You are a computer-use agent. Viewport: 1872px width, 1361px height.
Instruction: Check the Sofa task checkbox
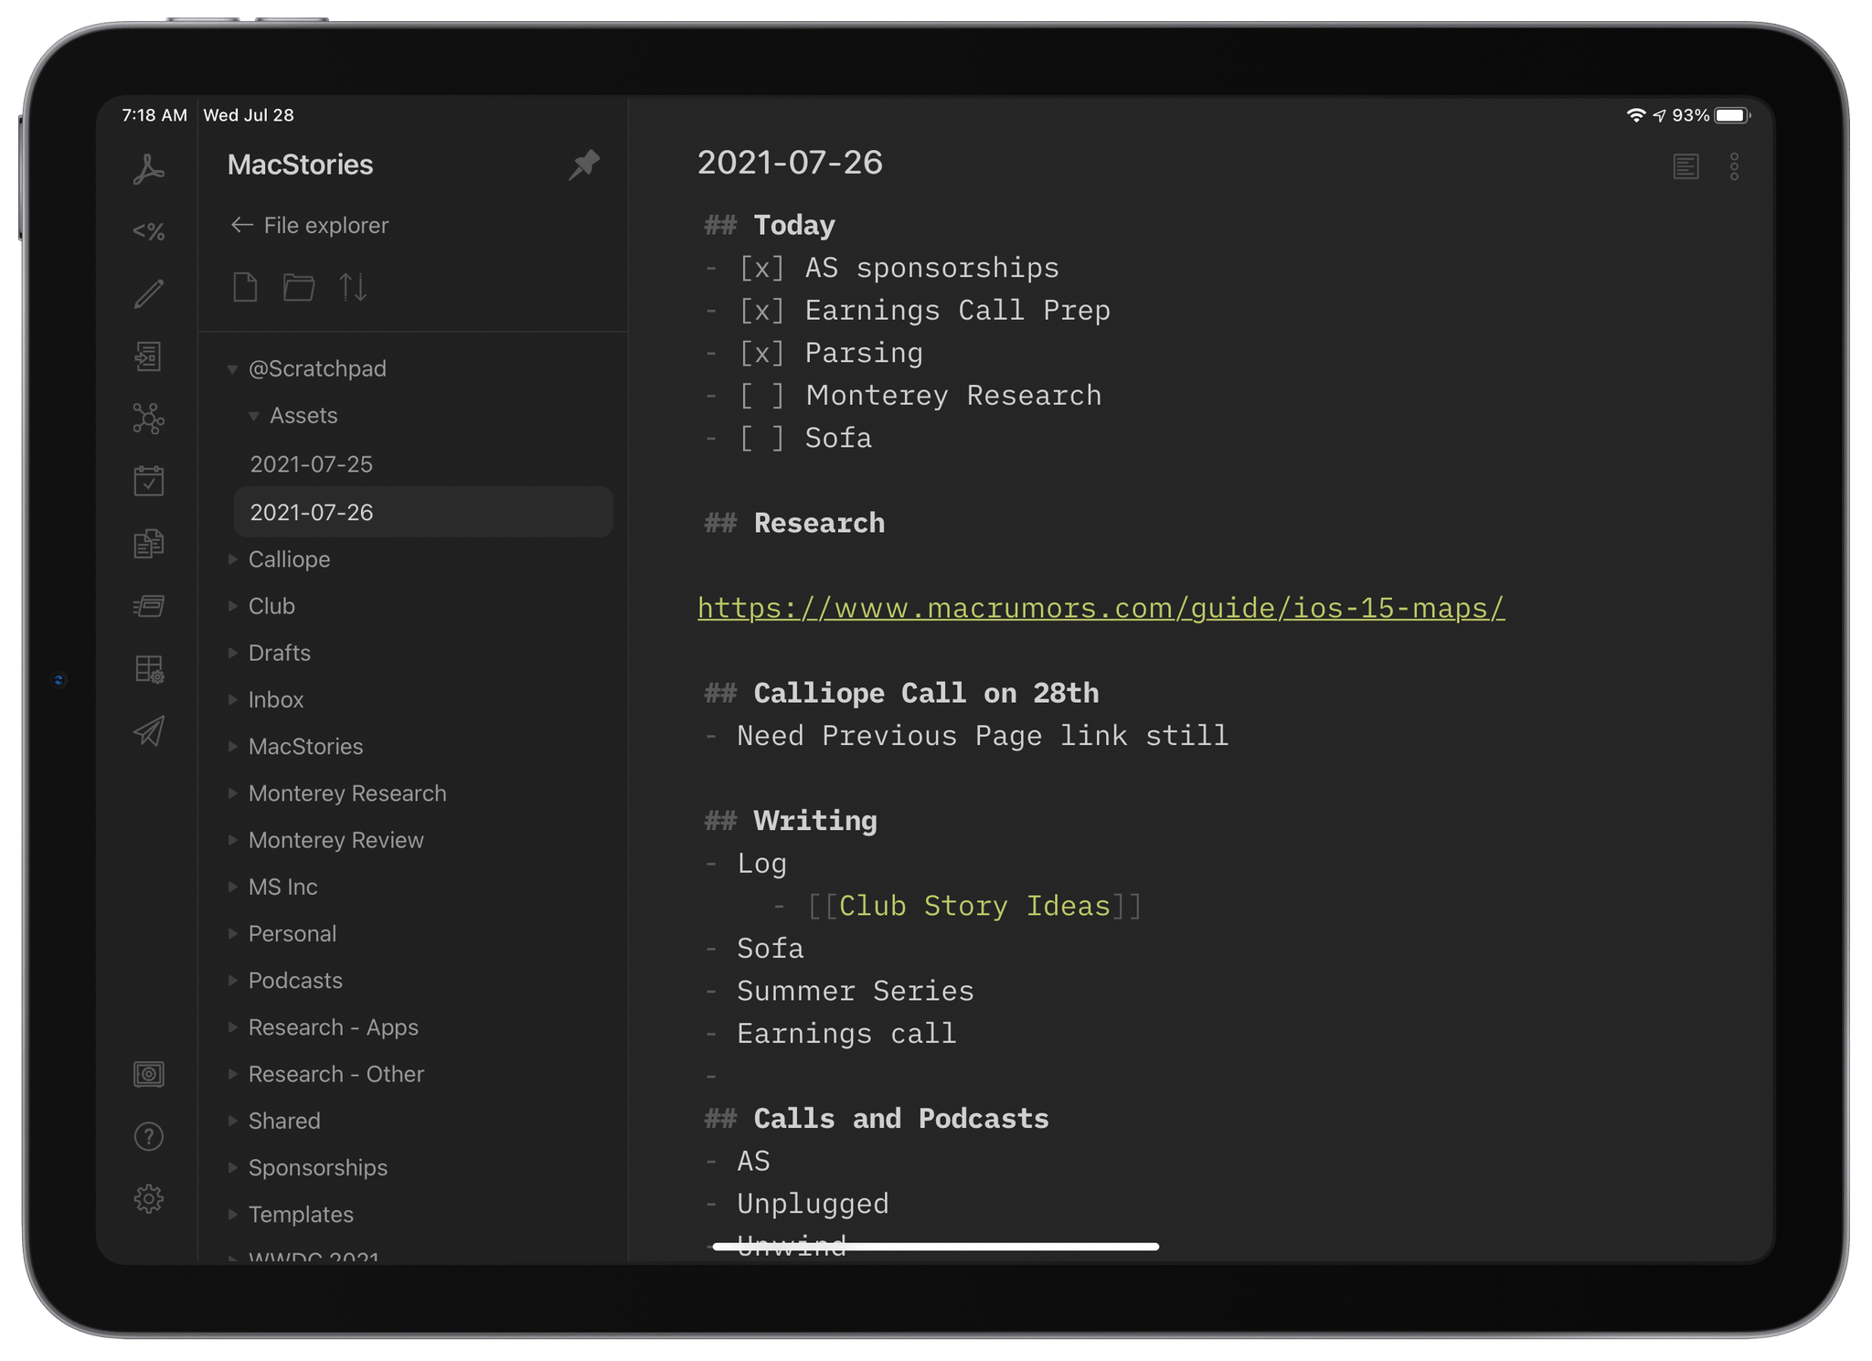(x=761, y=439)
